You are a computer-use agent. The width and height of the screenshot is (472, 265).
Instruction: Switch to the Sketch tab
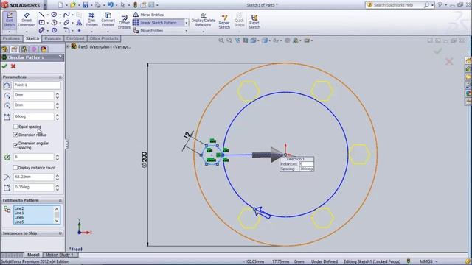pyautogui.click(x=32, y=38)
